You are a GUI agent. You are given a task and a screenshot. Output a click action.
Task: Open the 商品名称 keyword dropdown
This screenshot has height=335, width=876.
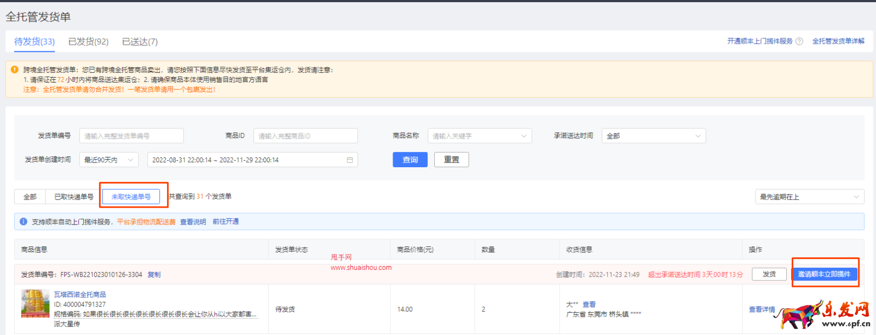[x=479, y=136]
